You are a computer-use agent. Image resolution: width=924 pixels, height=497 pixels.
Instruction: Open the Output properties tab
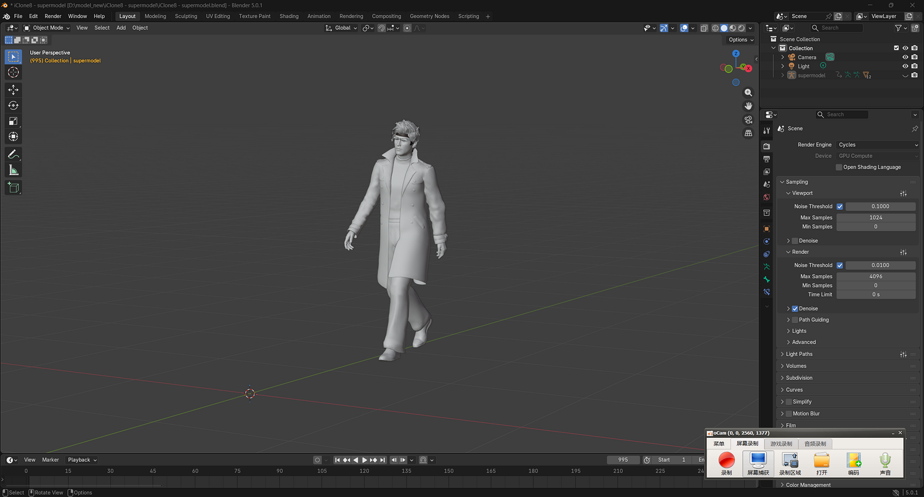(767, 159)
